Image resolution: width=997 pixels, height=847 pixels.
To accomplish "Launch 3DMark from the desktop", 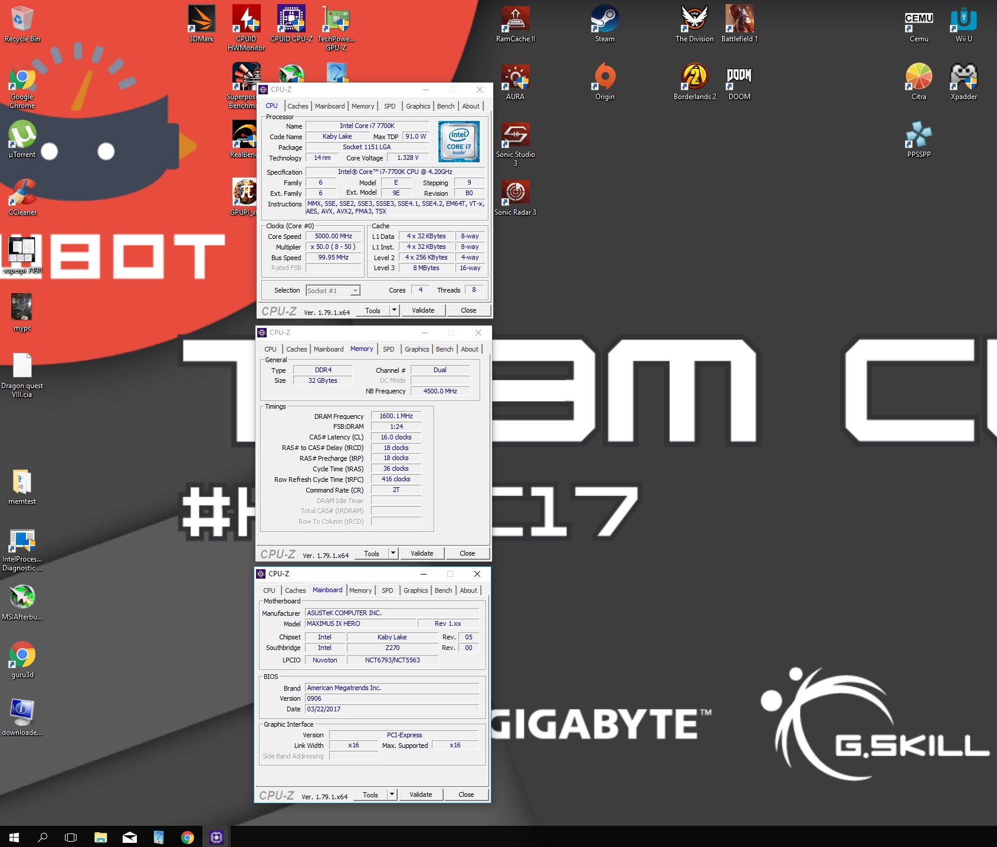I will (x=201, y=24).
